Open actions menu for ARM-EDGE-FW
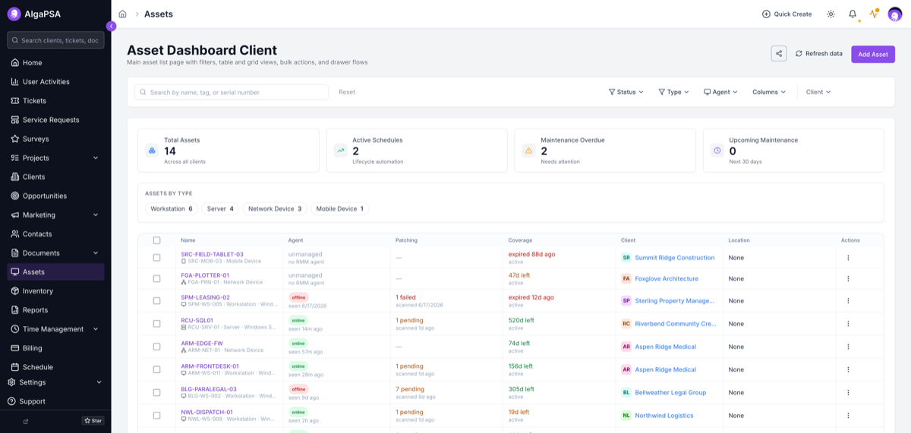This screenshot has height=433, width=911. (848, 347)
